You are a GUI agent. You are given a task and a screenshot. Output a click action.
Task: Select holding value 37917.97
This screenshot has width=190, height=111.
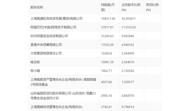coord(107,27)
